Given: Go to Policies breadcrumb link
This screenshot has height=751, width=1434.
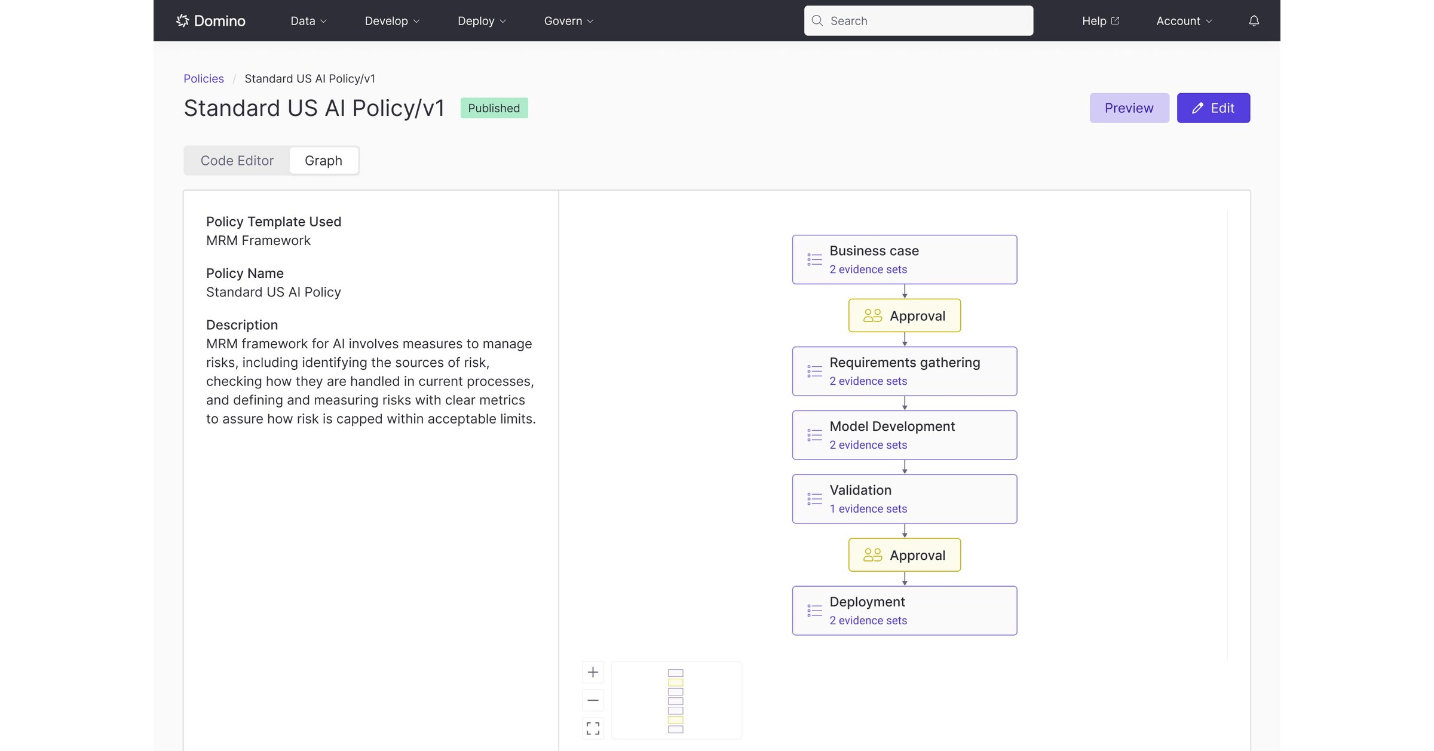Looking at the screenshot, I should click(203, 79).
